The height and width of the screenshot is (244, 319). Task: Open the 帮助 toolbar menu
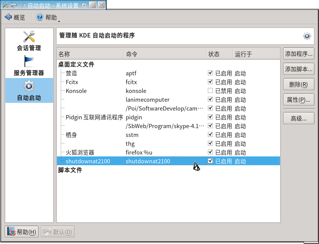pos(48,17)
